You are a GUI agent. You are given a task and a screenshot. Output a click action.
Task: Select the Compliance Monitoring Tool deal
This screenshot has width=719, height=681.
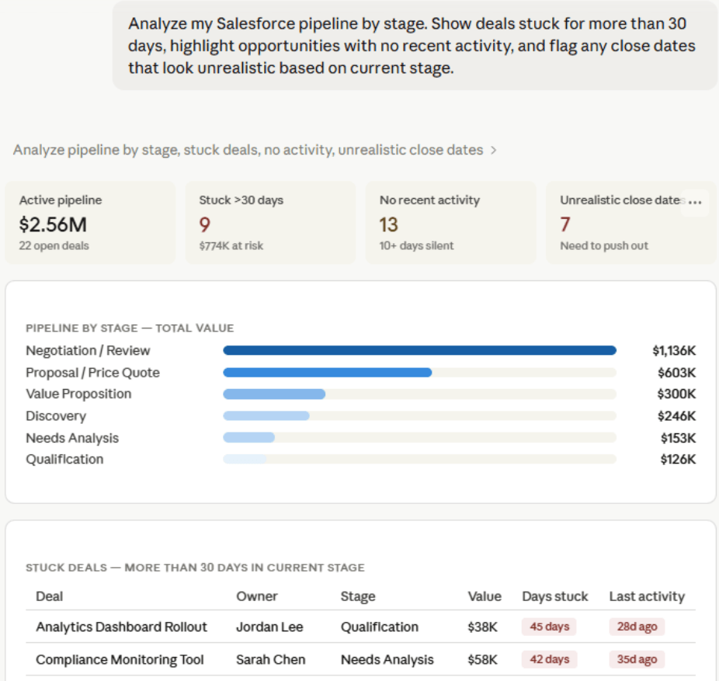[120, 659]
